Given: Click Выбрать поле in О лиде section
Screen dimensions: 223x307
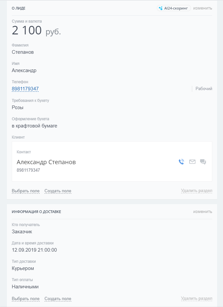Looking at the screenshot, I should coord(26,191).
